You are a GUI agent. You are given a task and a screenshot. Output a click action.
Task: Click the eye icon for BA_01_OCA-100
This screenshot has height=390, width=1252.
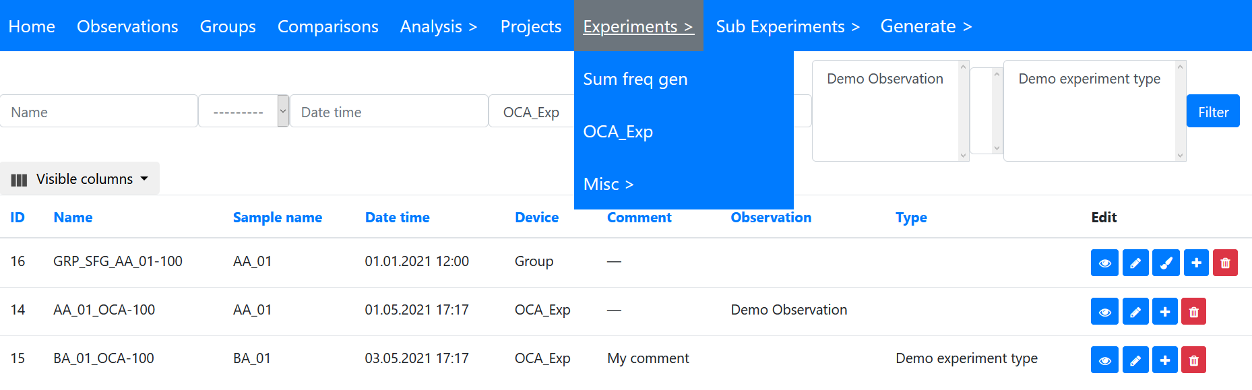tap(1104, 360)
